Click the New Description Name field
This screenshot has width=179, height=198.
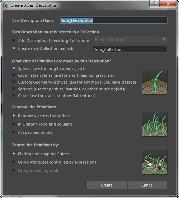(x=114, y=20)
